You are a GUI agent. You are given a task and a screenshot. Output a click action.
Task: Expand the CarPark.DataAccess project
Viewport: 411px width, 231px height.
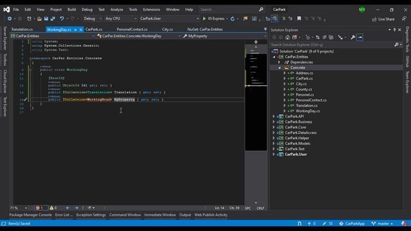point(274,133)
